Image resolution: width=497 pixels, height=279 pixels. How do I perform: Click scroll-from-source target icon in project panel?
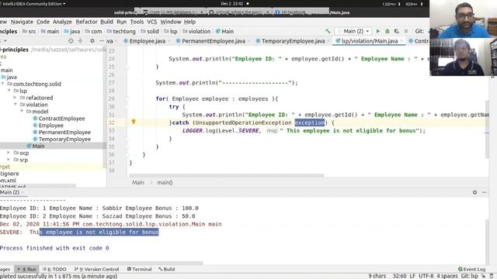(71, 41)
